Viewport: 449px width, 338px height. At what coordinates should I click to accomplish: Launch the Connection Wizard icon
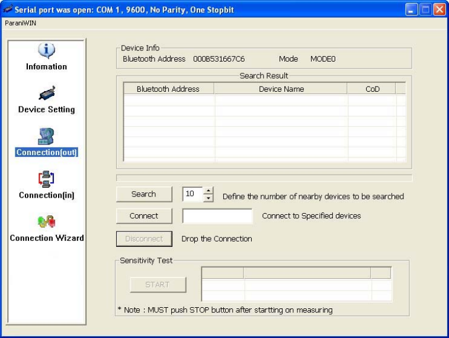[x=46, y=221]
